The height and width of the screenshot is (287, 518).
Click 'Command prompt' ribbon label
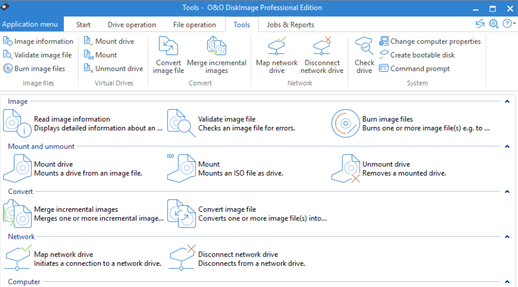click(420, 69)
